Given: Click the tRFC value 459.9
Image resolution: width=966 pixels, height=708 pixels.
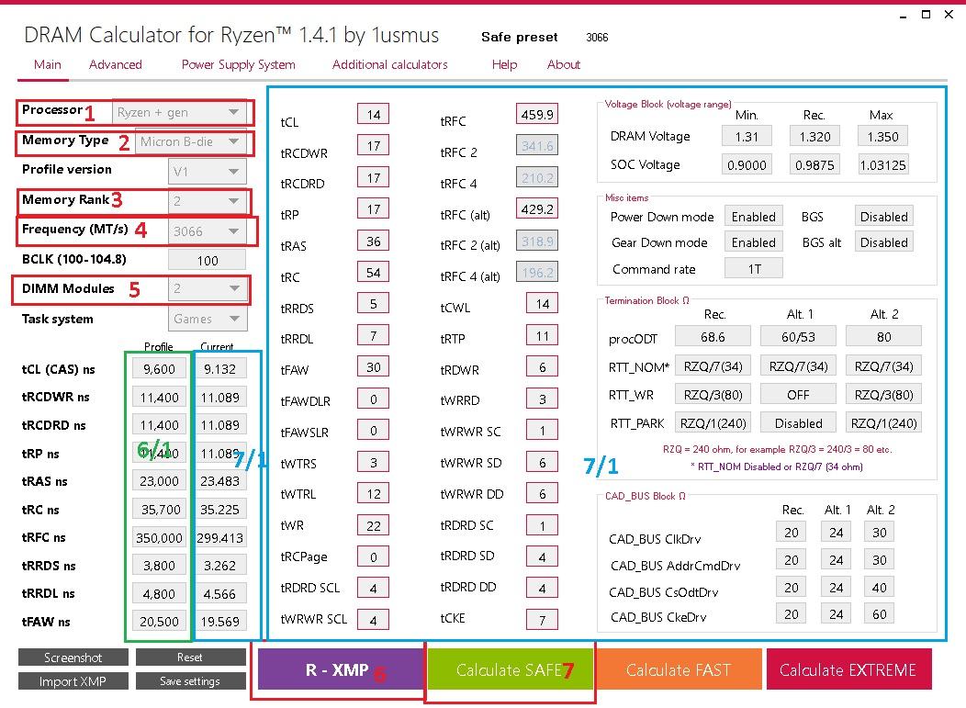Looking at the screenshot, I should click(537, 114).
